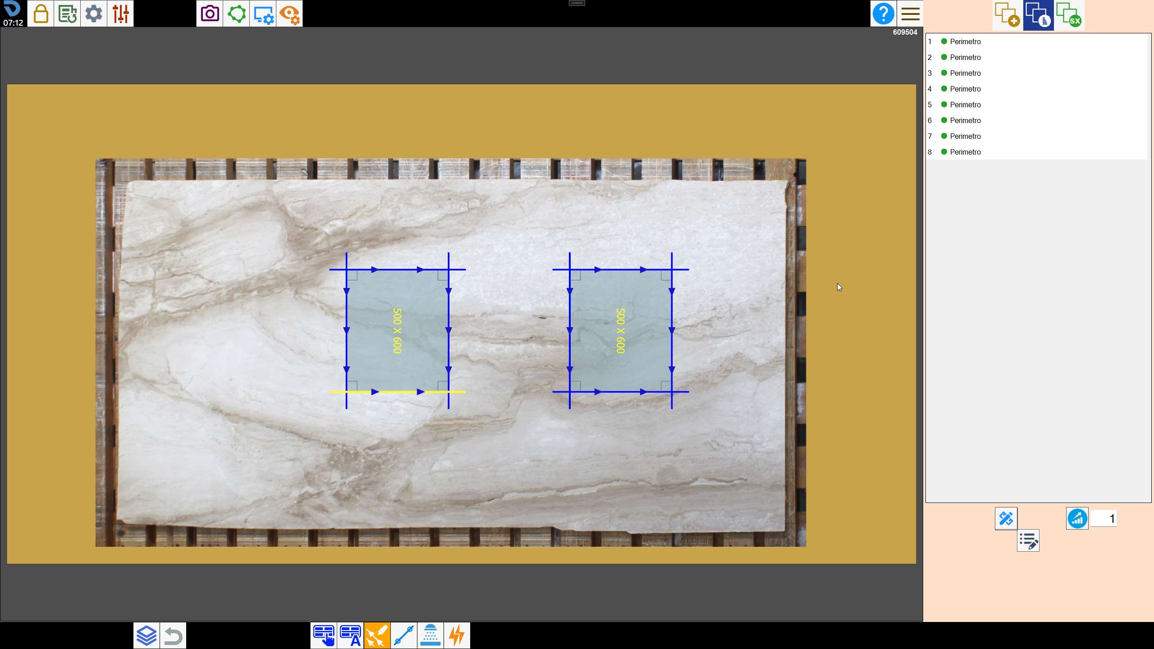Open the hamburger menu
The width and height of the screenshot is (1154, 649).
pos(910,14)
